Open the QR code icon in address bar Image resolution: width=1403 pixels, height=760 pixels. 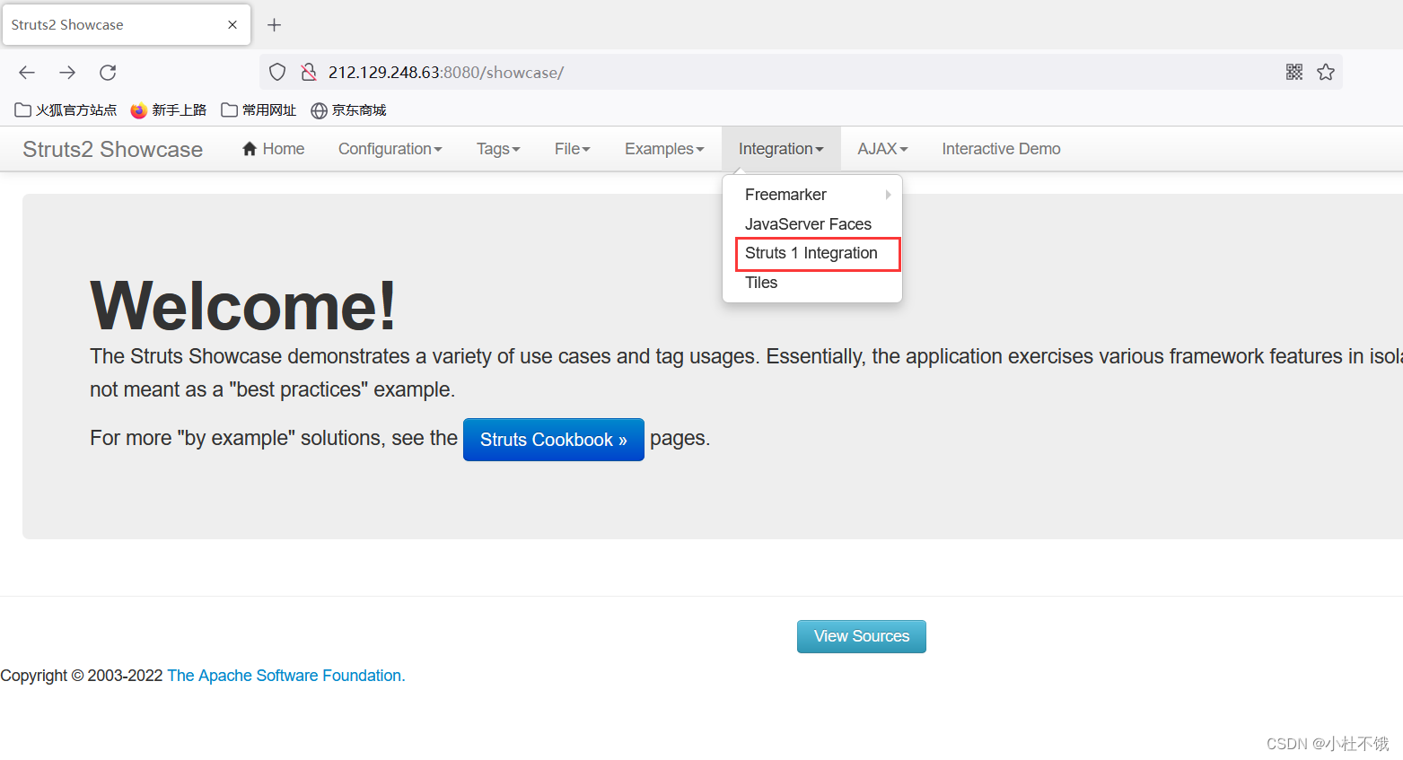pyautogui.click(x=1294, y=73)
